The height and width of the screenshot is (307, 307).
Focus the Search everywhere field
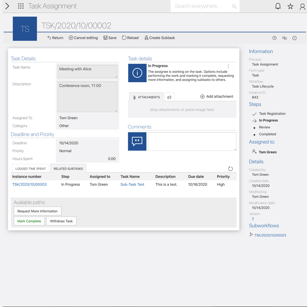[x=201, y=6]
